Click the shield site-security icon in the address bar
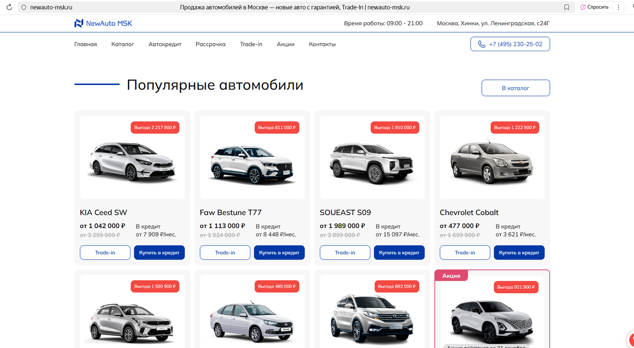 [23, 7]
